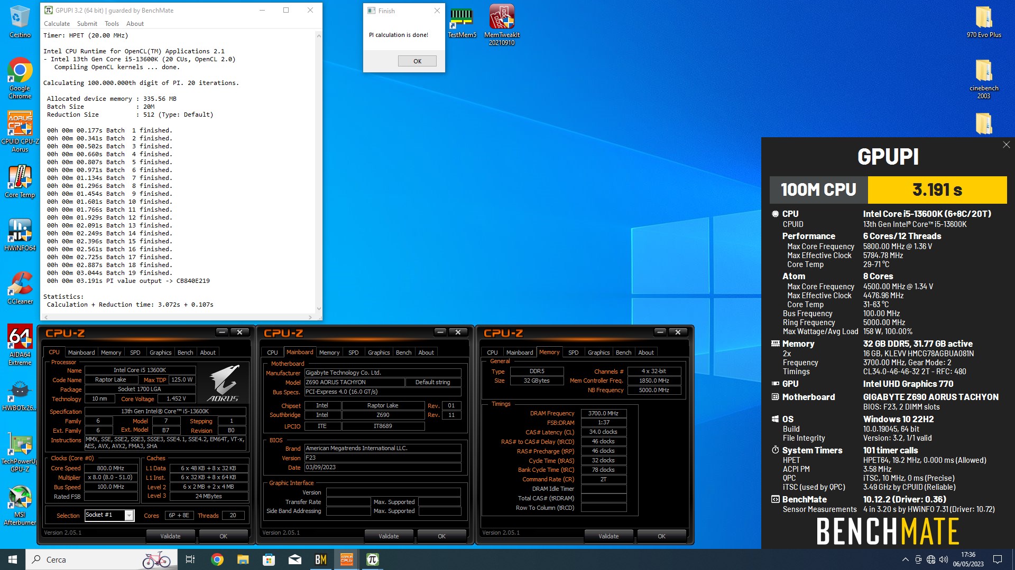Click Validate in the CPU tab CPU-Z window

(170, 536)
